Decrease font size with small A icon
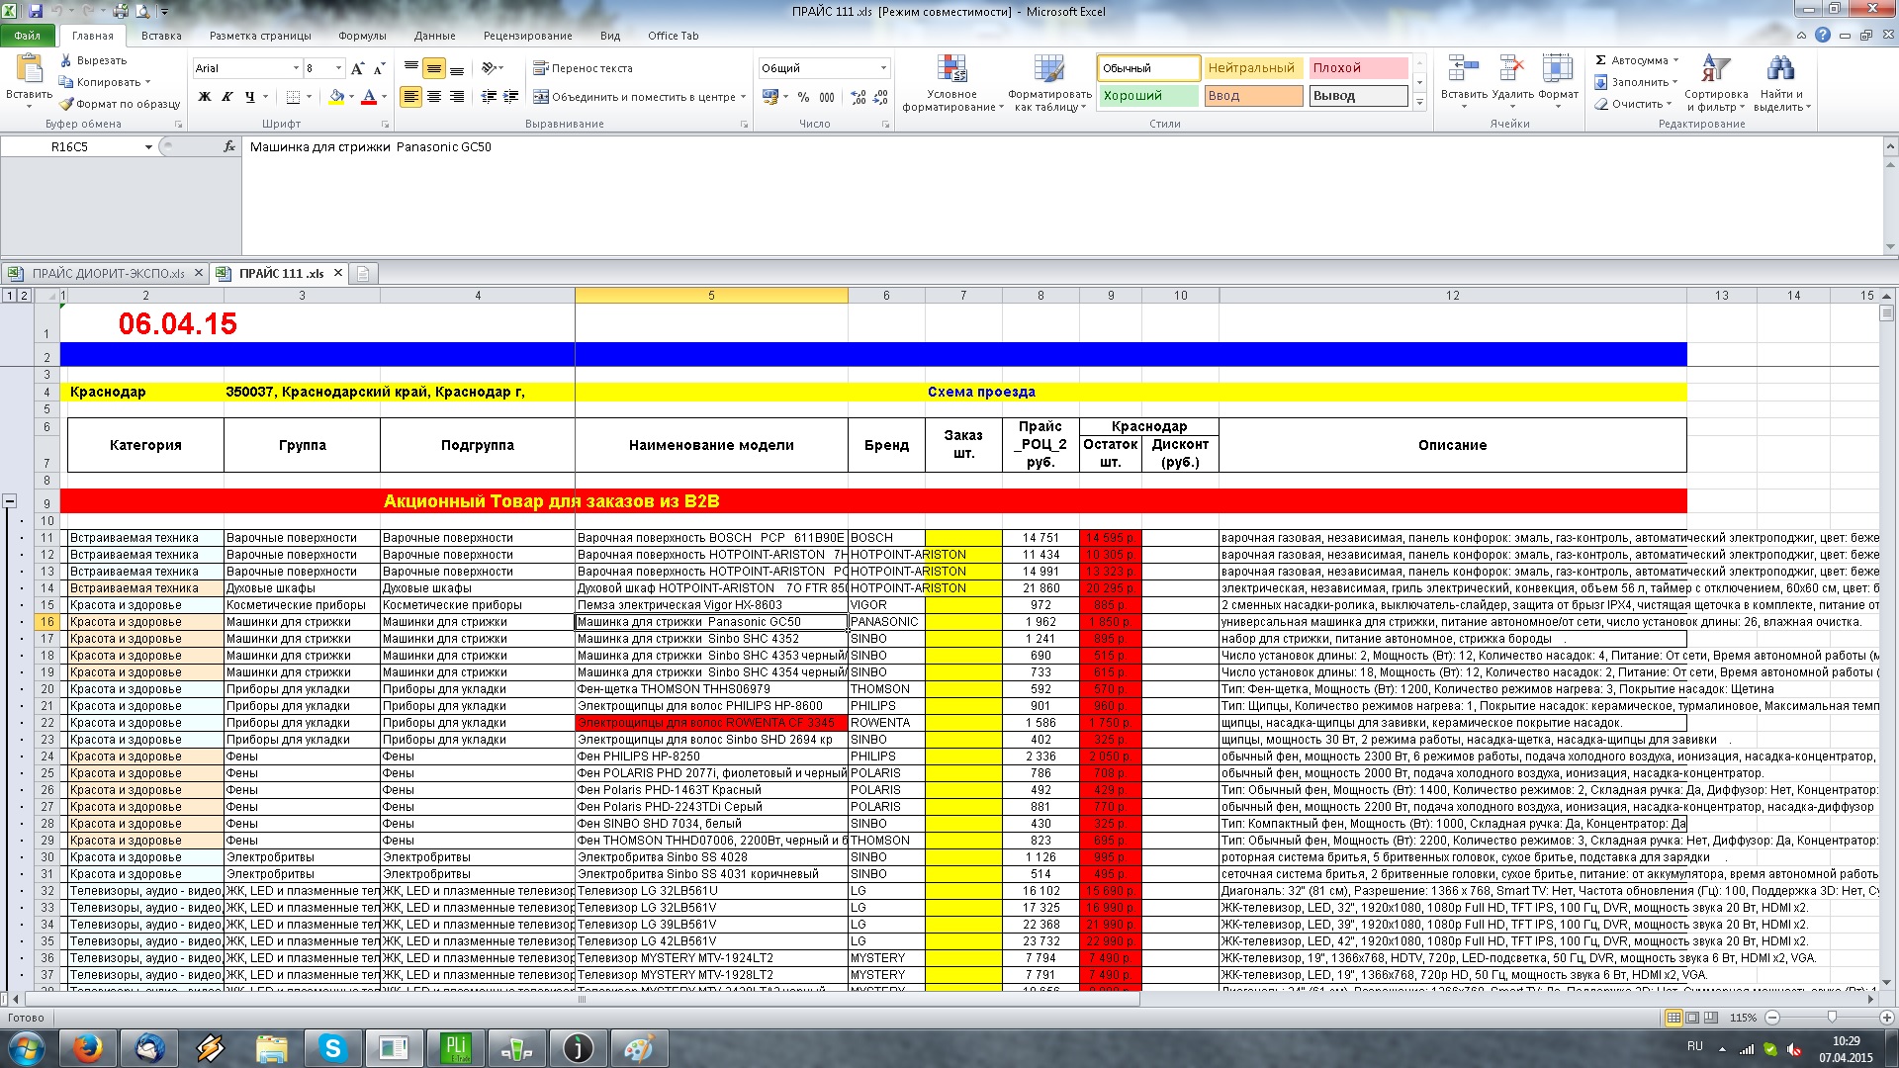 click(x=379, y=68)
